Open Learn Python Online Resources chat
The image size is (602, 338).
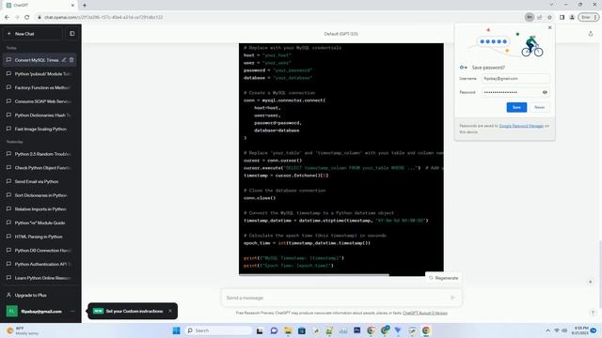[40, 278]
